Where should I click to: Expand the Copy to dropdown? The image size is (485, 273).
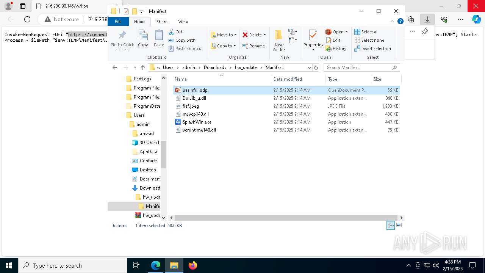coord(235,46)
